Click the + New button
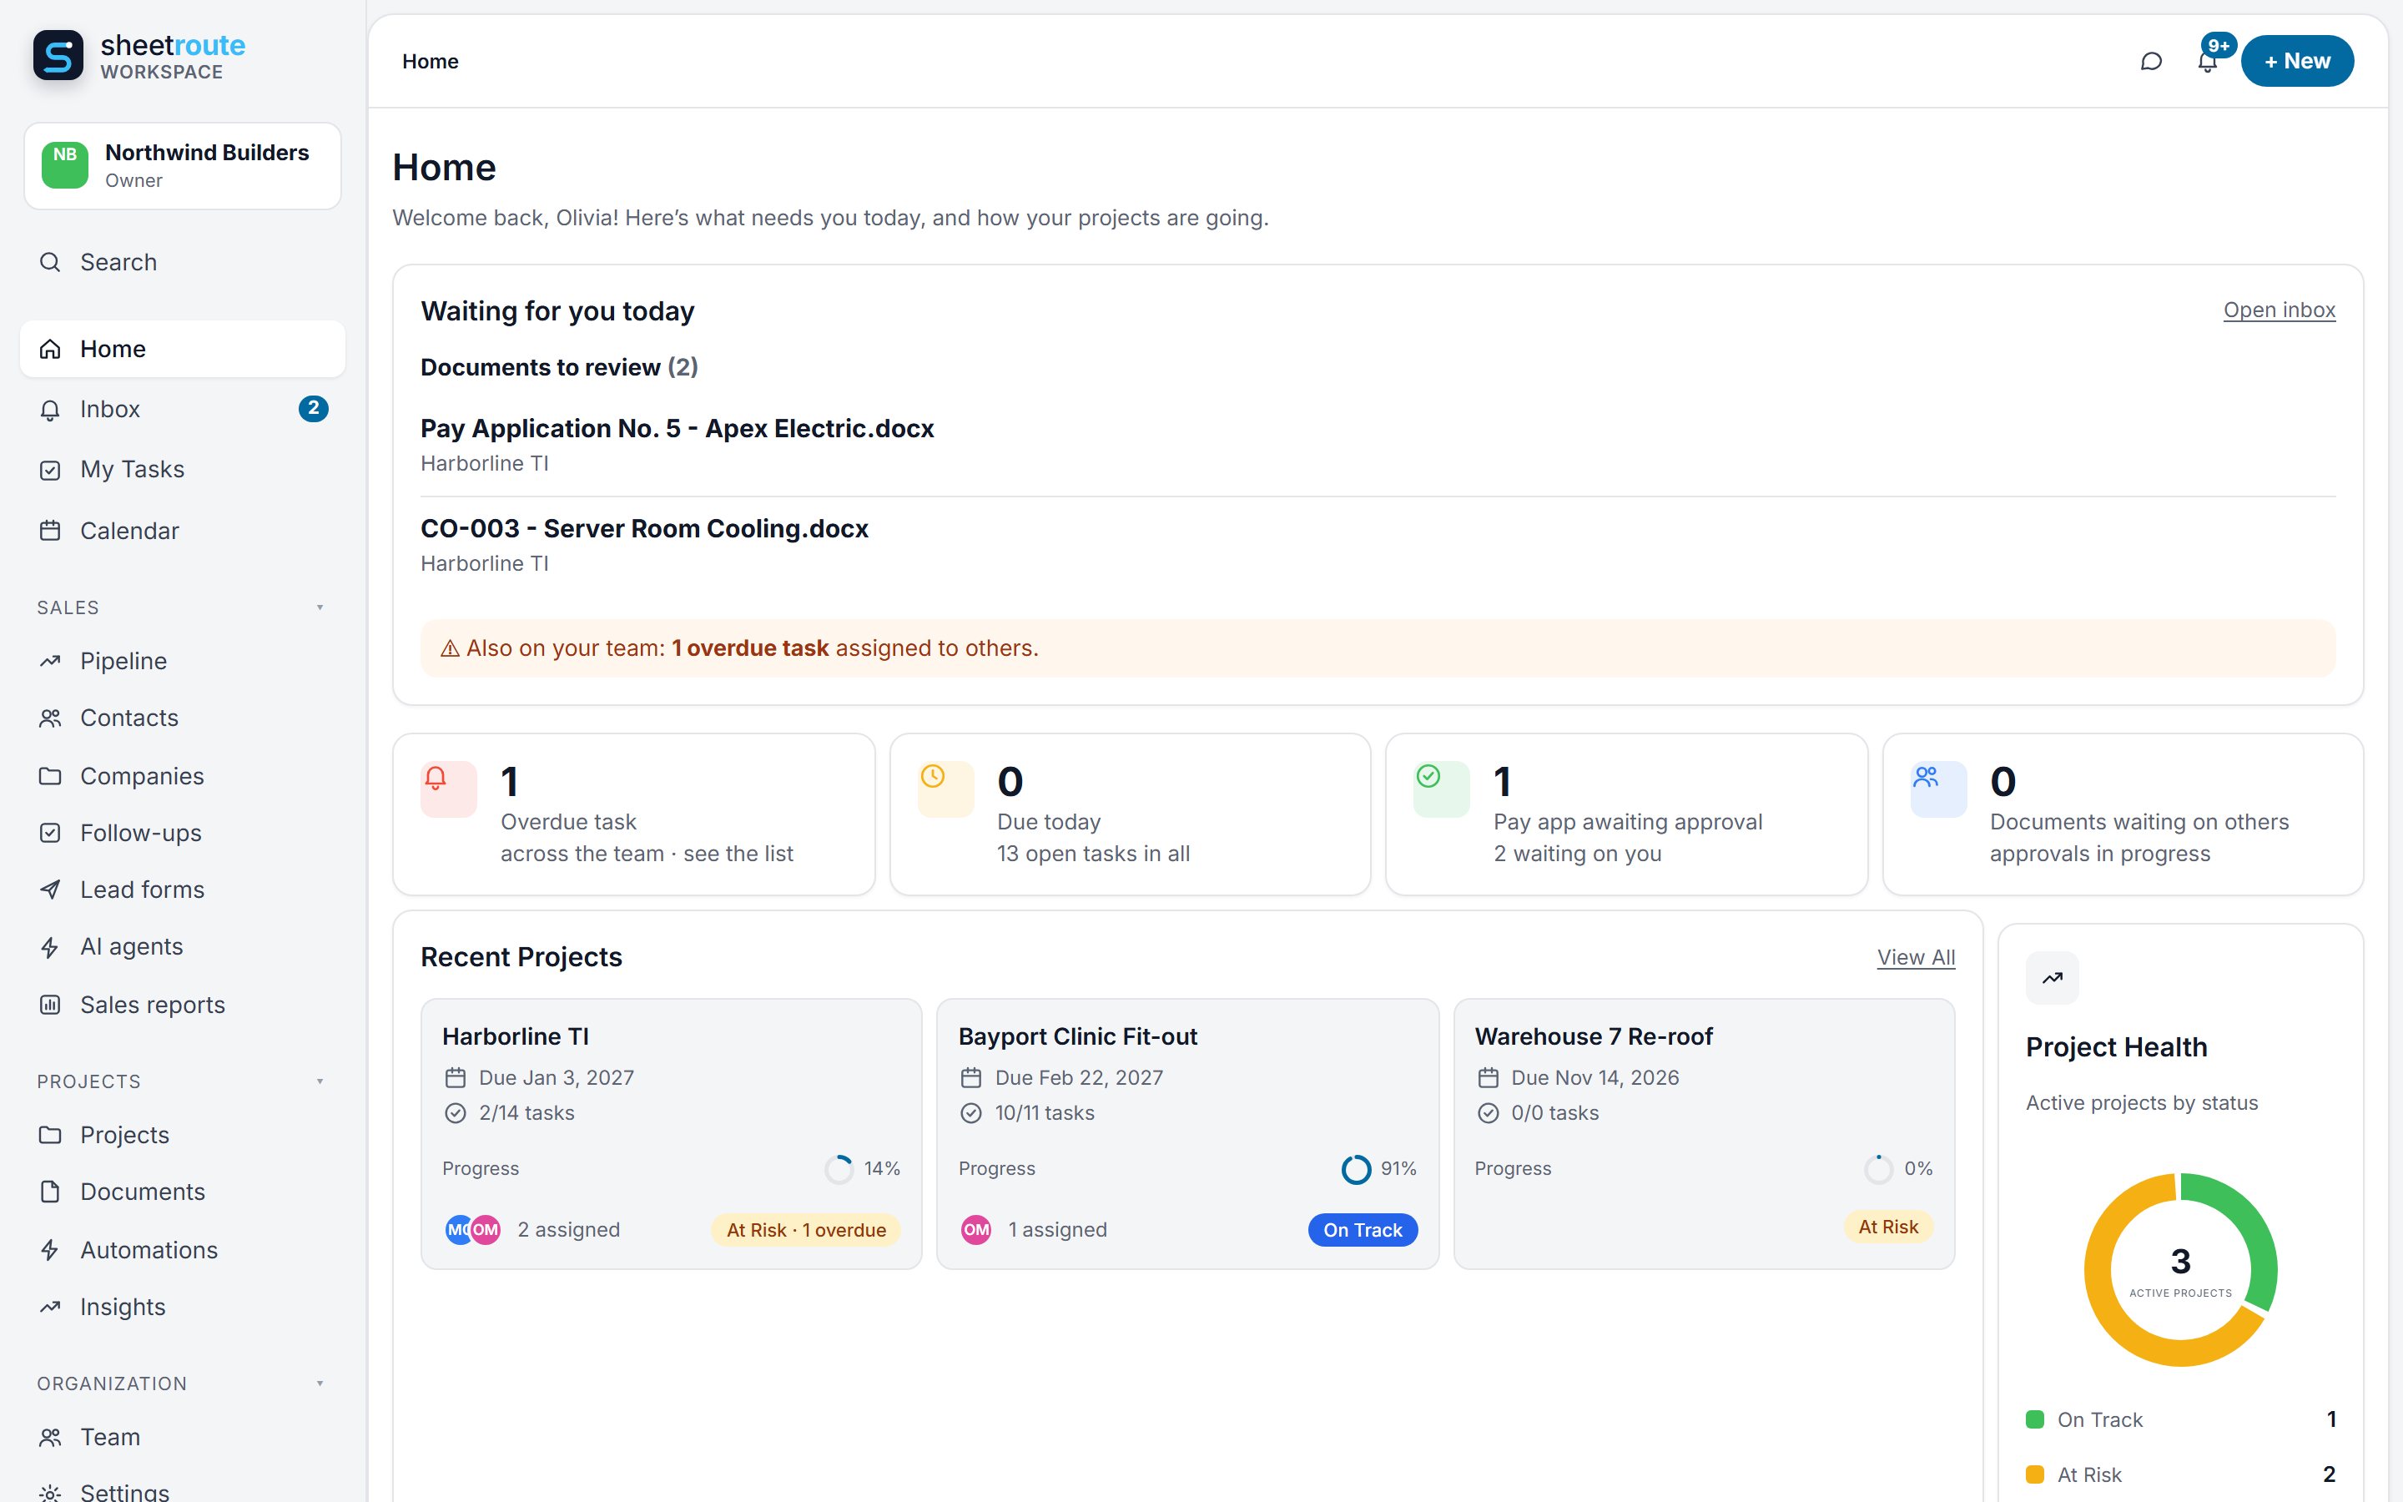The width and height of the screenshot is (2403, 1502). click(2297, 62)
